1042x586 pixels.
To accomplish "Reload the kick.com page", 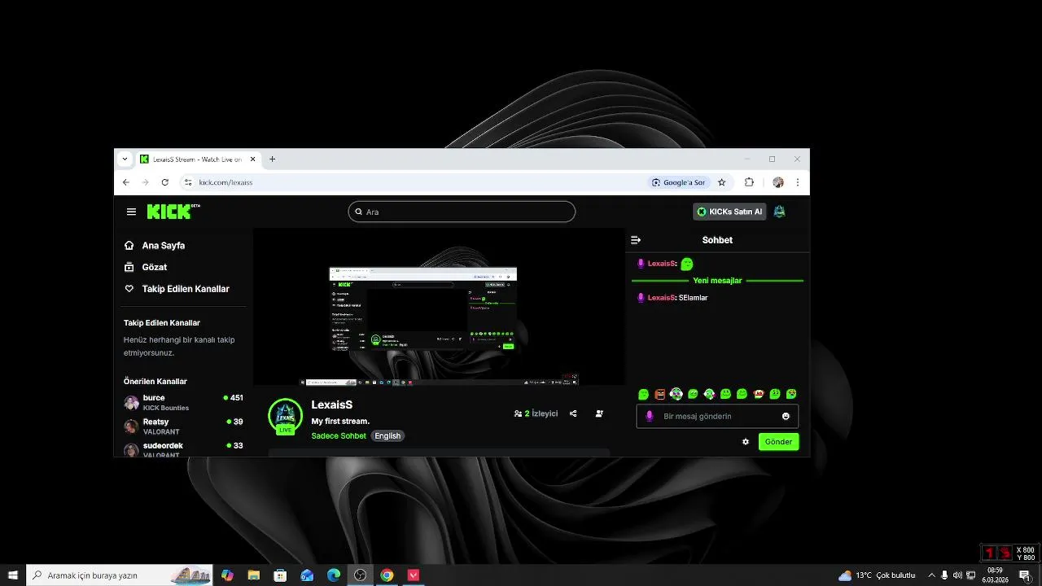I will (165, 182).
